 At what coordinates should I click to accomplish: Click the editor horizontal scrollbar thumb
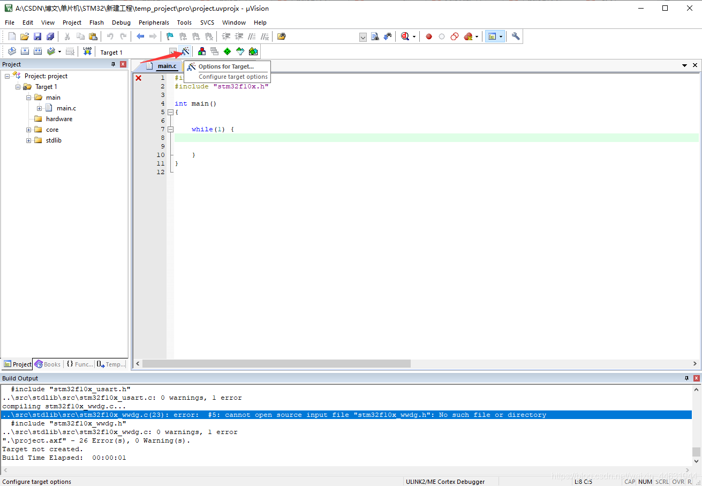(276, 363)
